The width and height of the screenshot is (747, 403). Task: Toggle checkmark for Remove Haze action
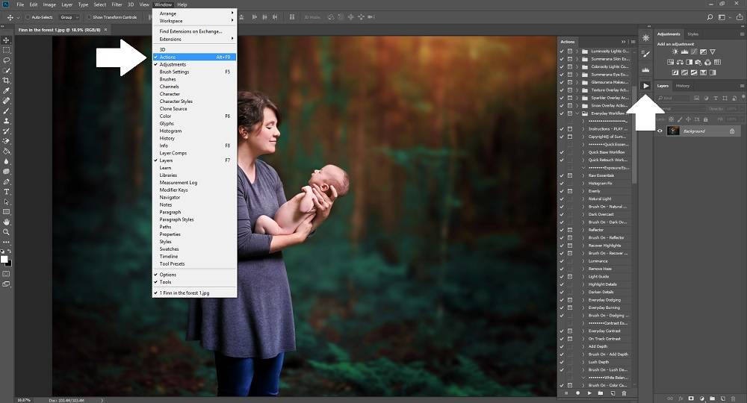(562, 269)
